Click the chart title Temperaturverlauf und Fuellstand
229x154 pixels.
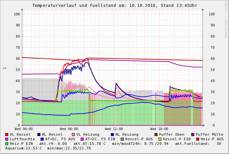[x=114, y=6]
